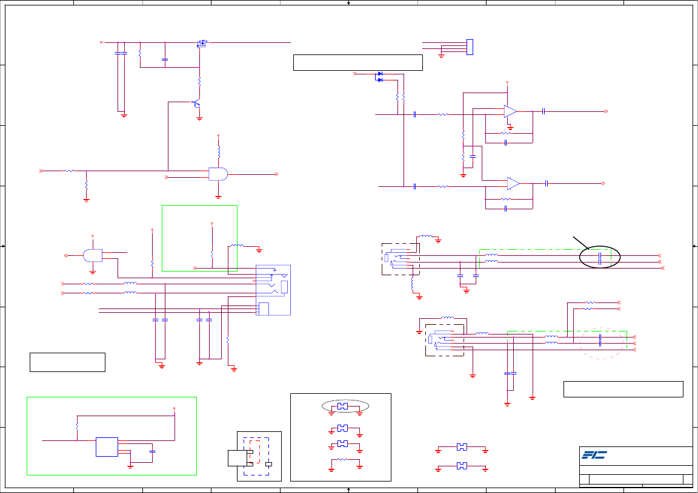
Task: Select the blue audio jack connector block
Action: (273, 290)
